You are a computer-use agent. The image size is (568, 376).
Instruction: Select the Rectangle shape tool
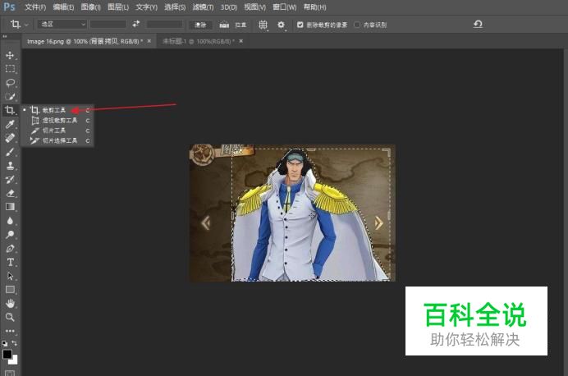[10, 290]
